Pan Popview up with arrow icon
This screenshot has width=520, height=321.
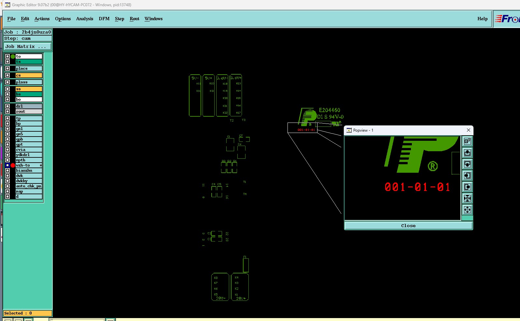(x=467, y=153)
